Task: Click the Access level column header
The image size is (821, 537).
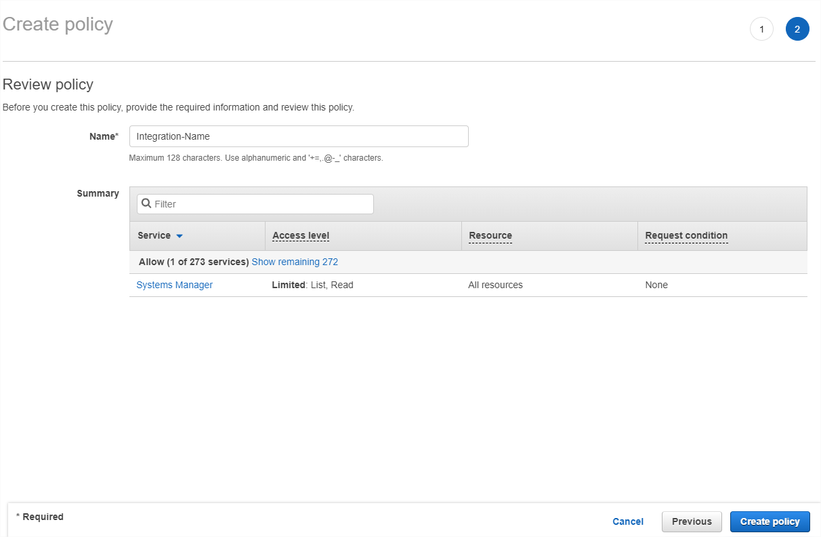Action: coord(301,236)
